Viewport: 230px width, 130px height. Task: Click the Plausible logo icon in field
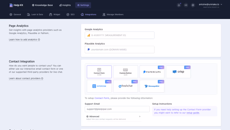click(89, 49)
